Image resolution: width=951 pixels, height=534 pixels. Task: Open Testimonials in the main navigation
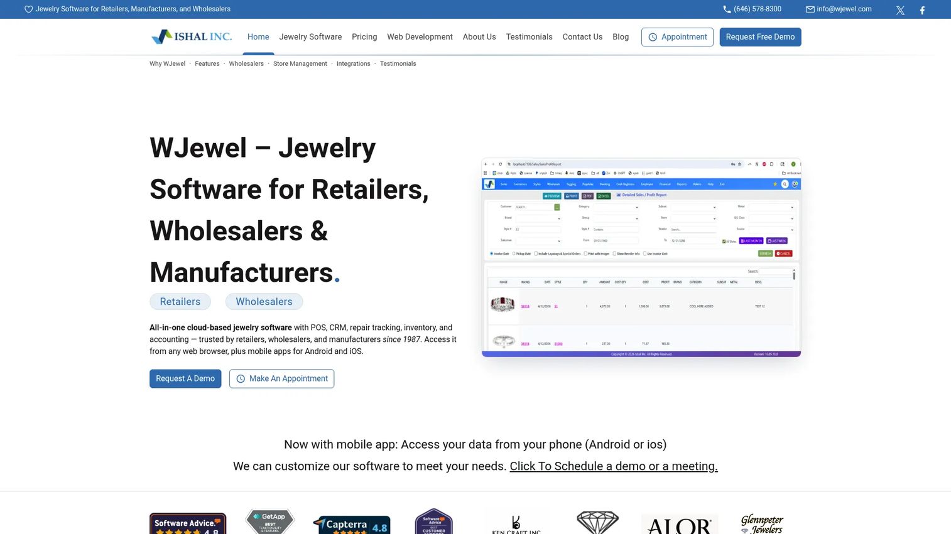[529, 37]
